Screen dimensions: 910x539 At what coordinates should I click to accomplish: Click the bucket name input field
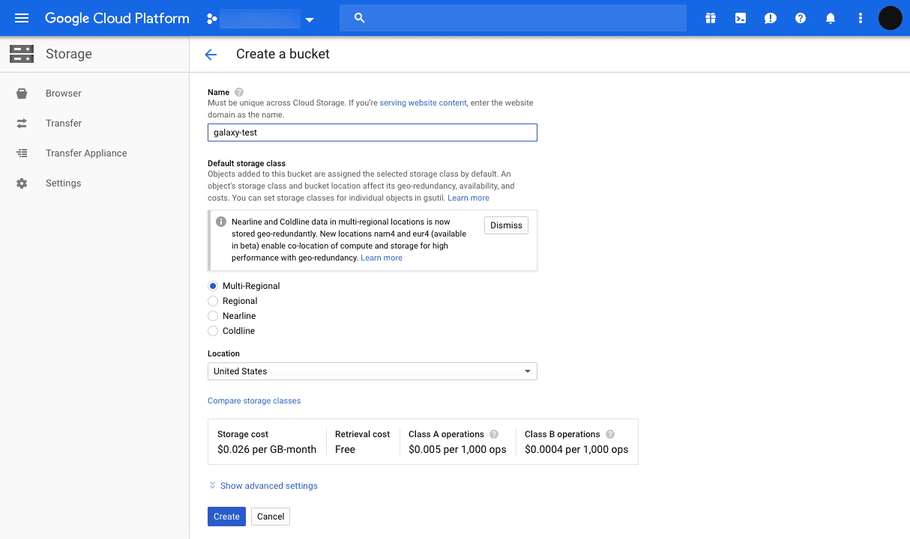tap(372, 133)
